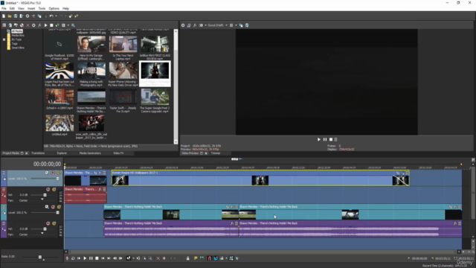
Task: Open the purple audio track hamburger menu
Action: (x=3, y=223)
